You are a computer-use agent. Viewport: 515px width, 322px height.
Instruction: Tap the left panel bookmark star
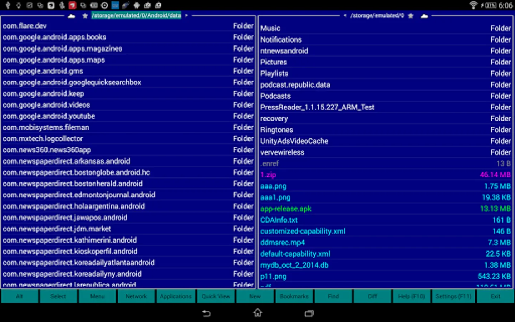coord(85,16)
